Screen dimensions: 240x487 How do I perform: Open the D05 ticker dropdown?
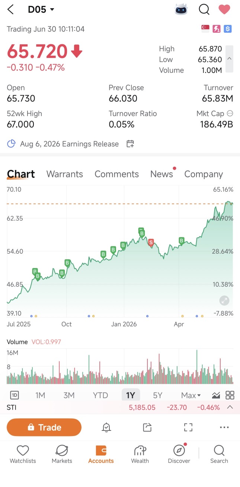tap(41, 9)
